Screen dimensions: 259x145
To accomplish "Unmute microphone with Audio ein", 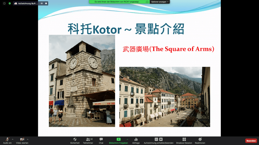I will [7, 139].
